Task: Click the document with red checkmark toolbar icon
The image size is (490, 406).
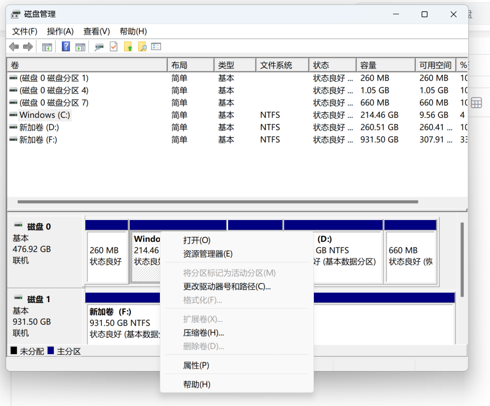Action: point(114,47)
